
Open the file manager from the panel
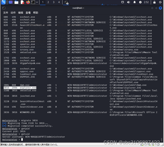pyautogui.click(x=16, y=2)
